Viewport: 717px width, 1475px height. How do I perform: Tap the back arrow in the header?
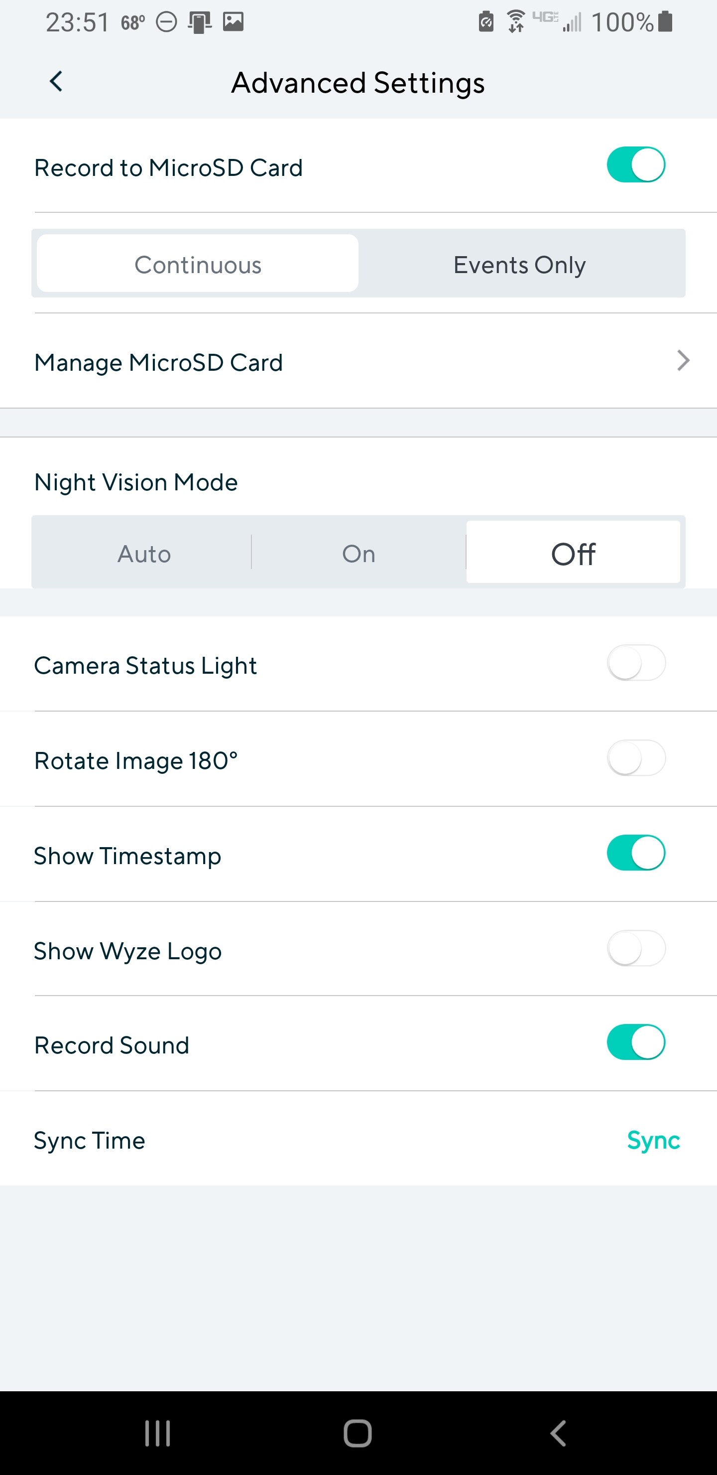(55, 82)
